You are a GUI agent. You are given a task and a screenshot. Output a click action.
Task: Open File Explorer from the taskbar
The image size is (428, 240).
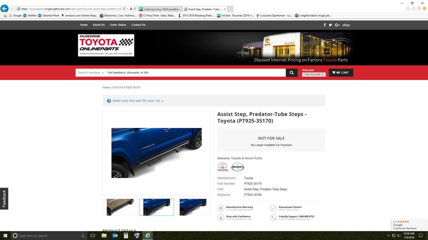pos(104,236)
